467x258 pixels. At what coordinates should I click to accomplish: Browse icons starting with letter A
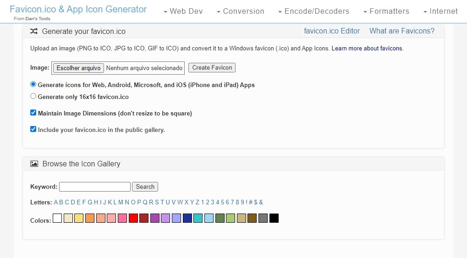point(56,202)
